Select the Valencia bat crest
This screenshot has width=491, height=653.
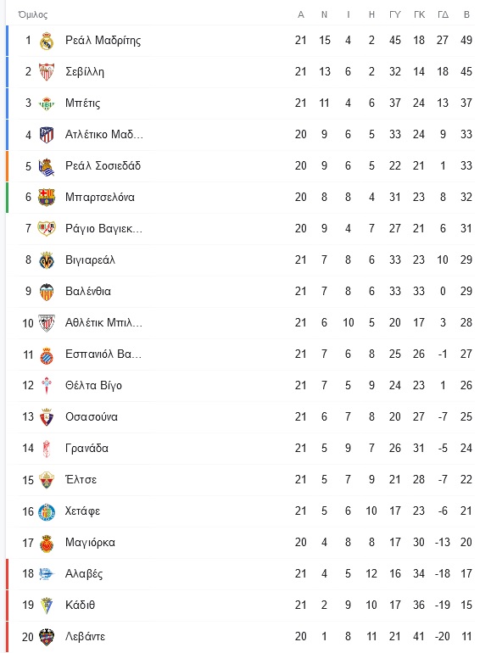click(x=47, y=292)
